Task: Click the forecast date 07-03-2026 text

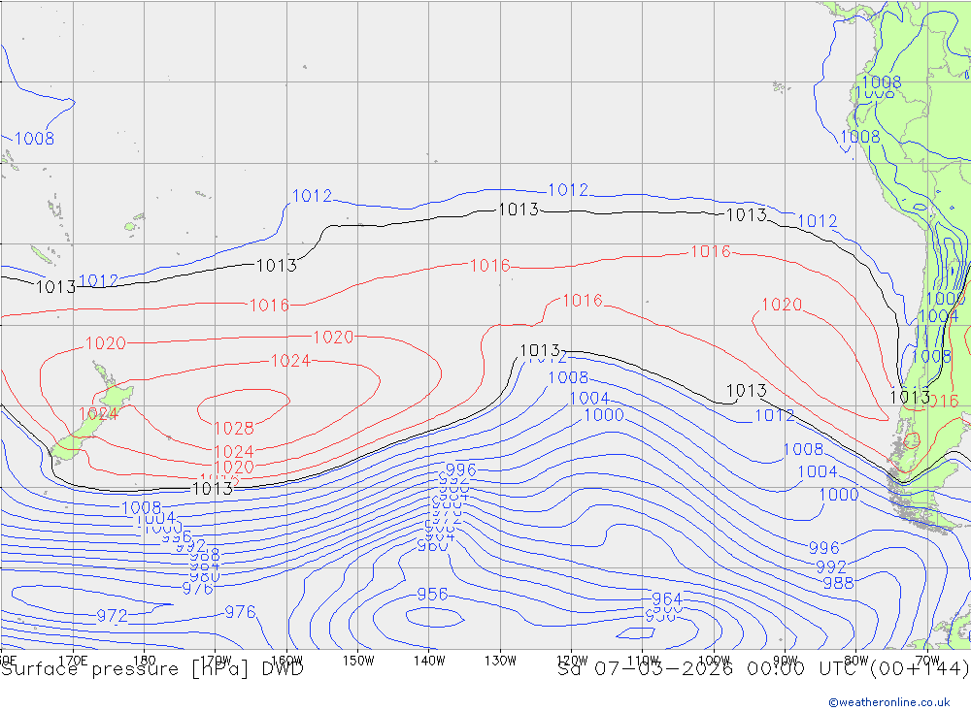Action: click(x=664, y=669)
